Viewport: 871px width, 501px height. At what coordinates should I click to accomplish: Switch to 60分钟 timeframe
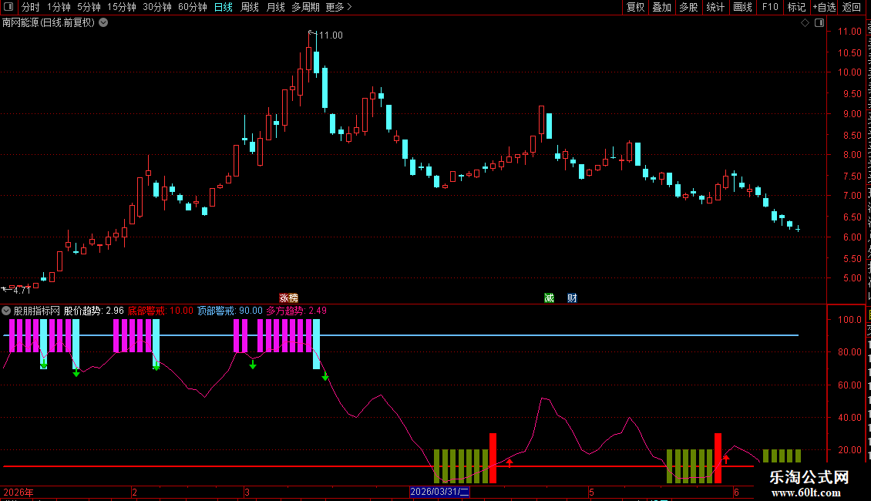pos(192,7)
